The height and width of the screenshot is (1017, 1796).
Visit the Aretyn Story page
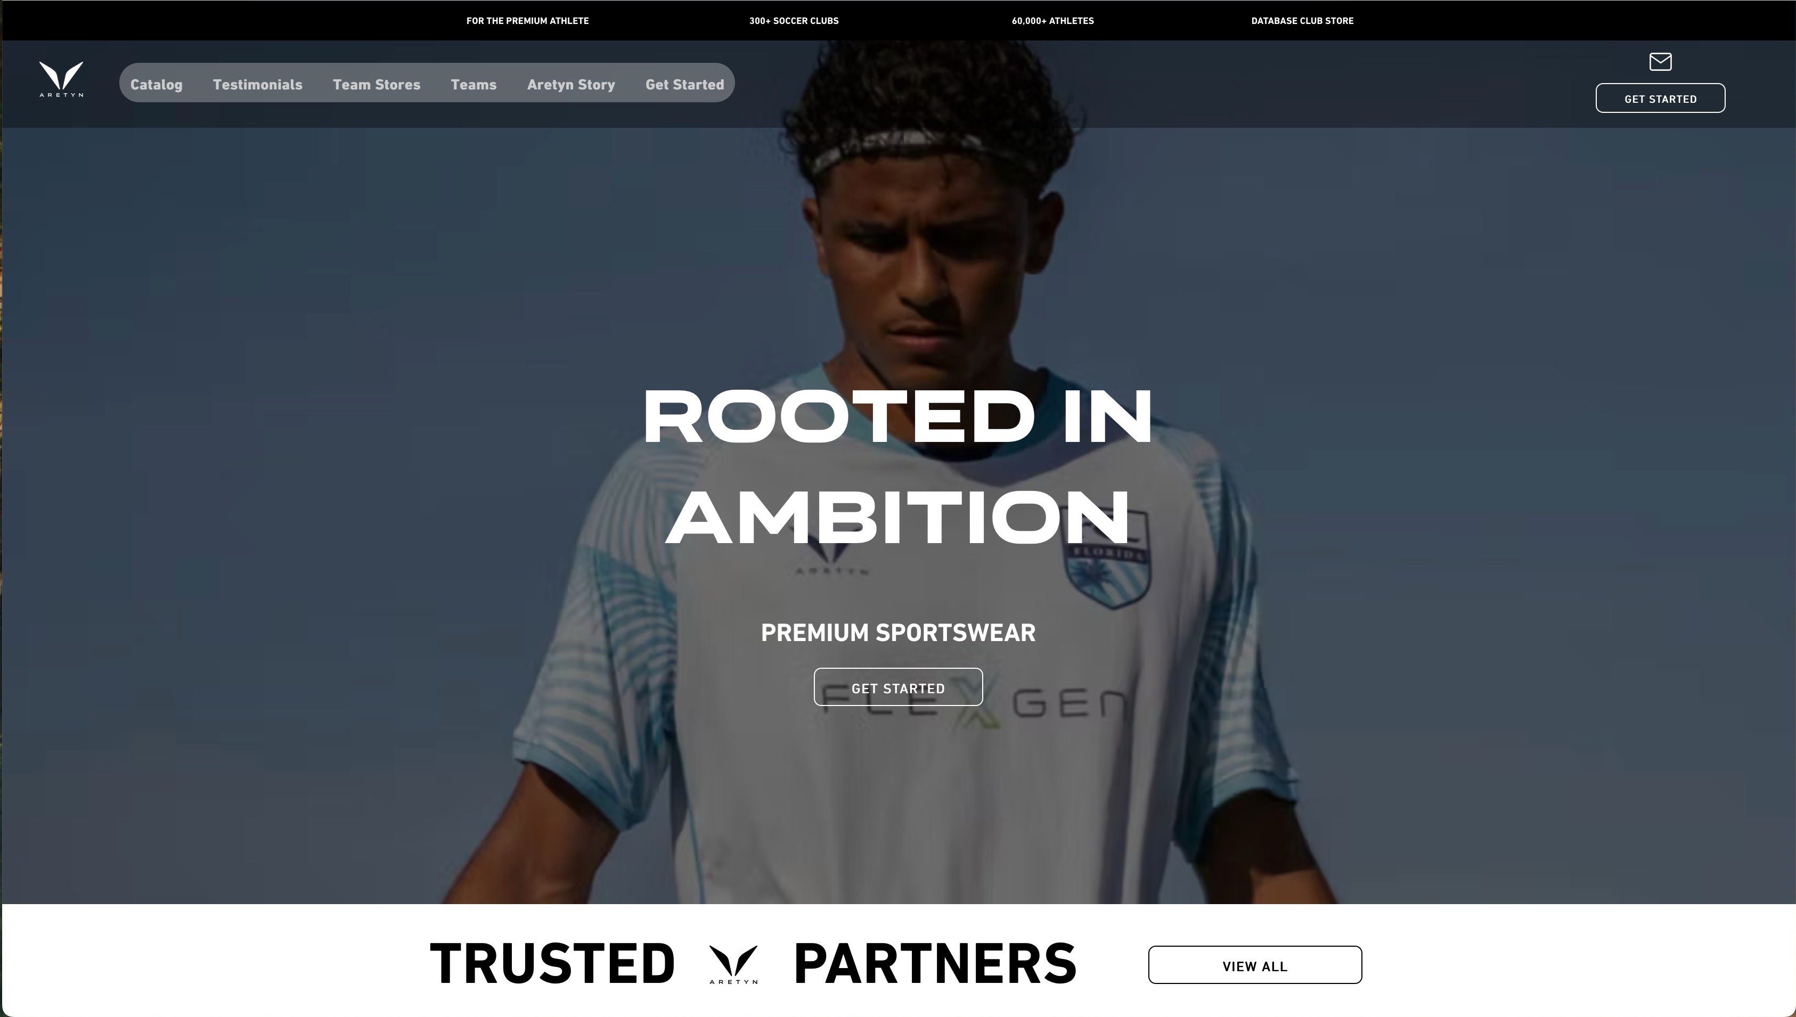pyautogui.click(x=571, y=85)
